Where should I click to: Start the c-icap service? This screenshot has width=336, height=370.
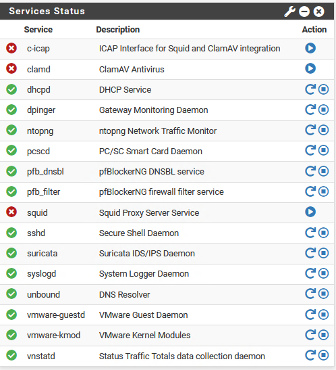[x=310, y=48]
